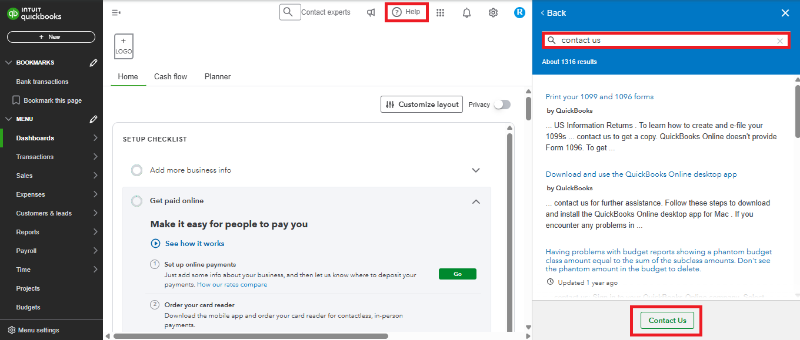The image size is (800, 340).
Task: Open the apps grid icon
Action: [x=441, y=12]
